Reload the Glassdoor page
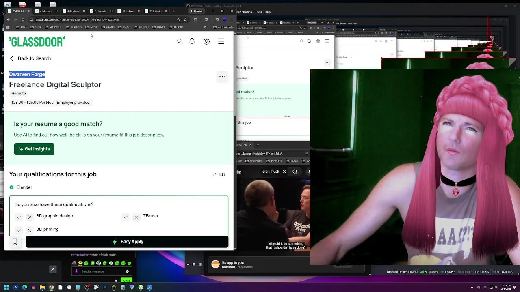The height and width of the screenshot is (292, 520). coord(23,19)
